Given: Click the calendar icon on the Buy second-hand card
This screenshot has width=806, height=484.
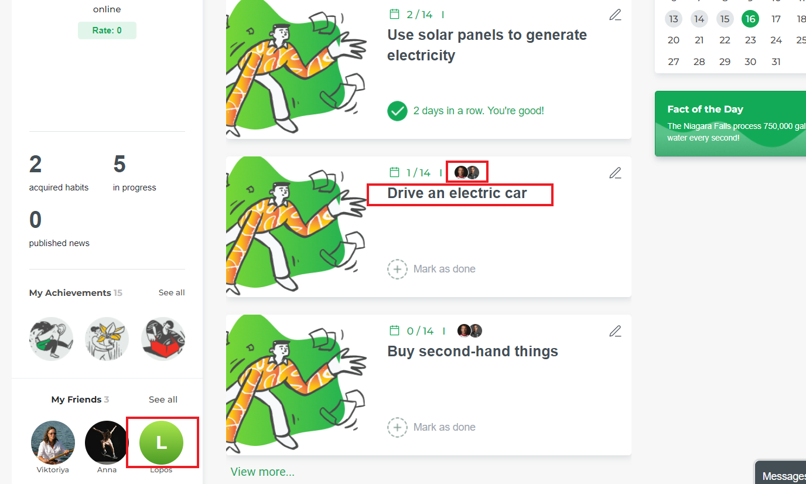Looking at the screenshot, I should (394, 330).
